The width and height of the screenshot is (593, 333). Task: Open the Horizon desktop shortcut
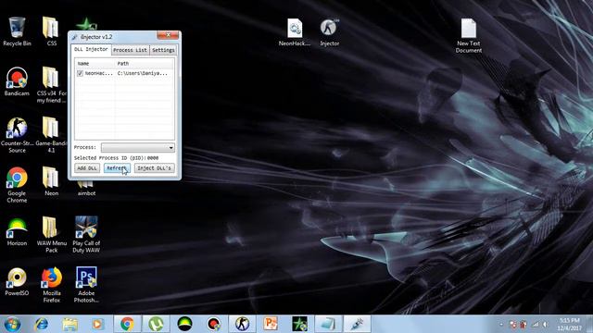pyautogui.click(x=17, y=232)
